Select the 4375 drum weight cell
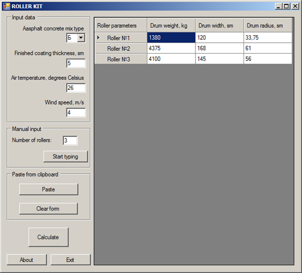The width and height of the screenshot is (302, 273). 171,49
